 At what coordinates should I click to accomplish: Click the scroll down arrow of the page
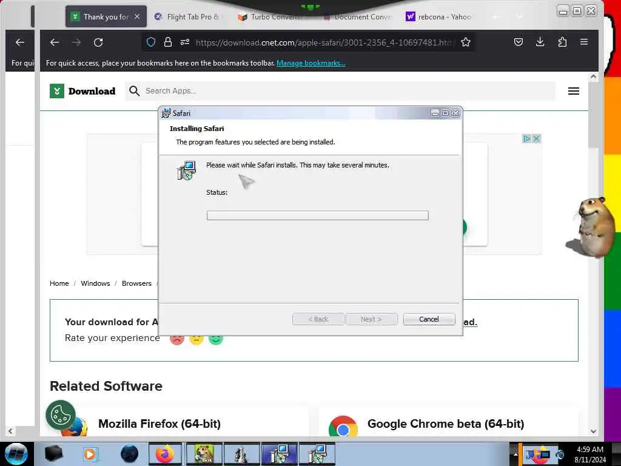pos(593,431)
